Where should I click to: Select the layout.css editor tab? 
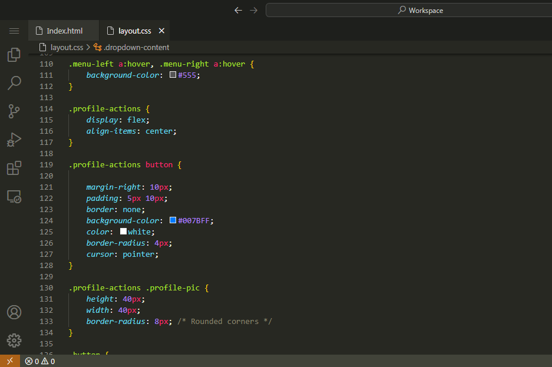click(134, 31)
